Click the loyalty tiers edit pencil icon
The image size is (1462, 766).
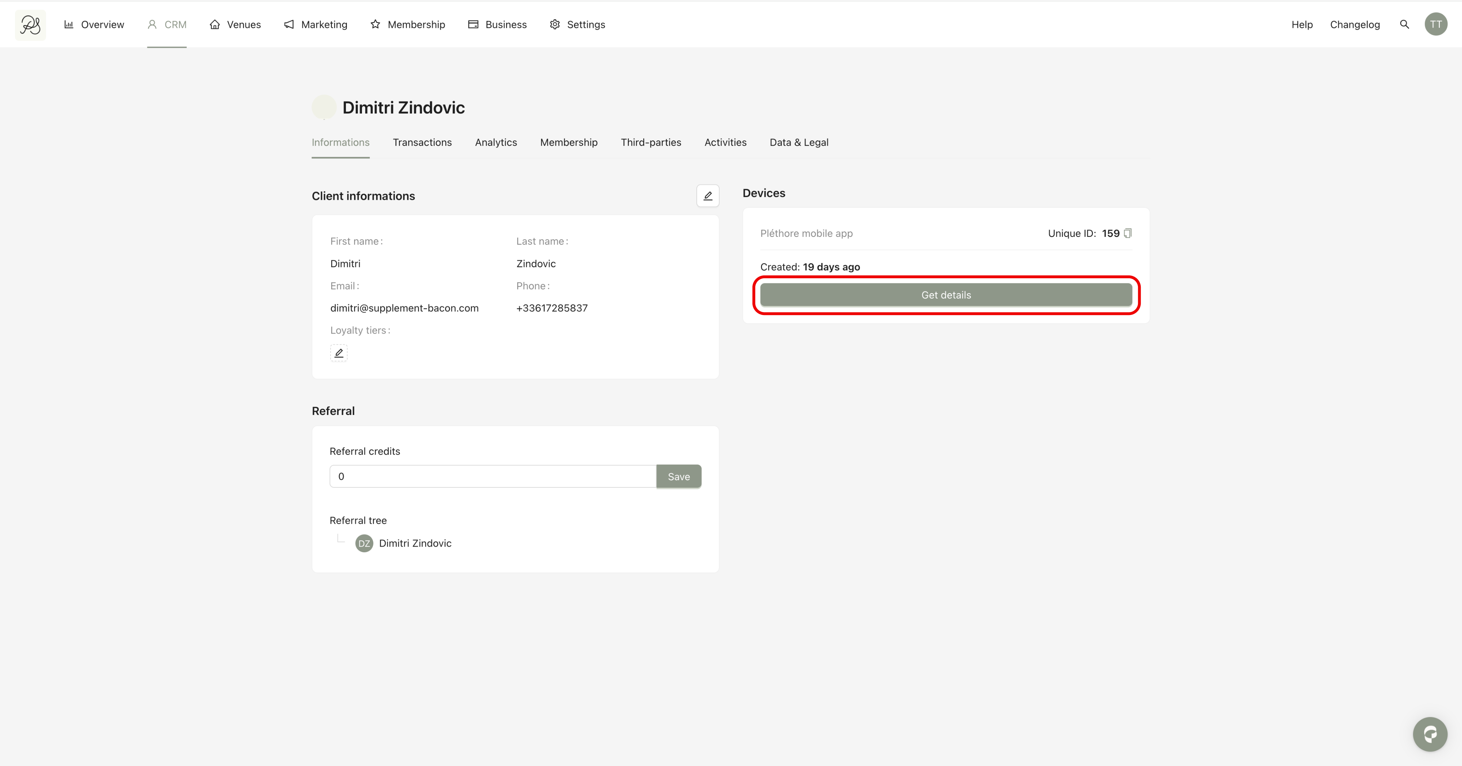[339, 353]
